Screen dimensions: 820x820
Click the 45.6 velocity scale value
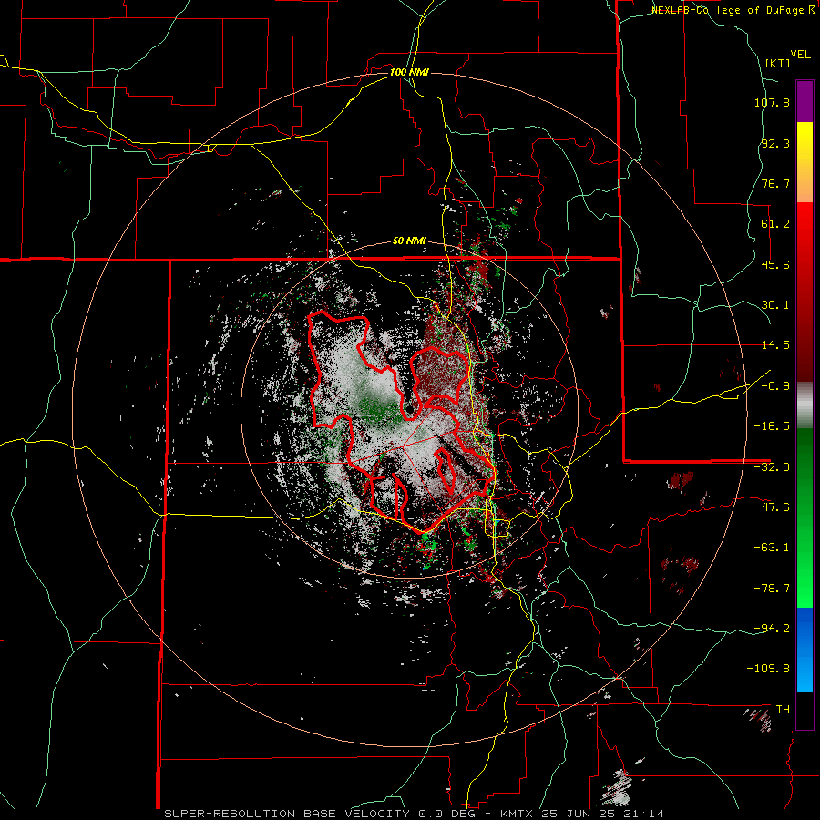point(775,264)
